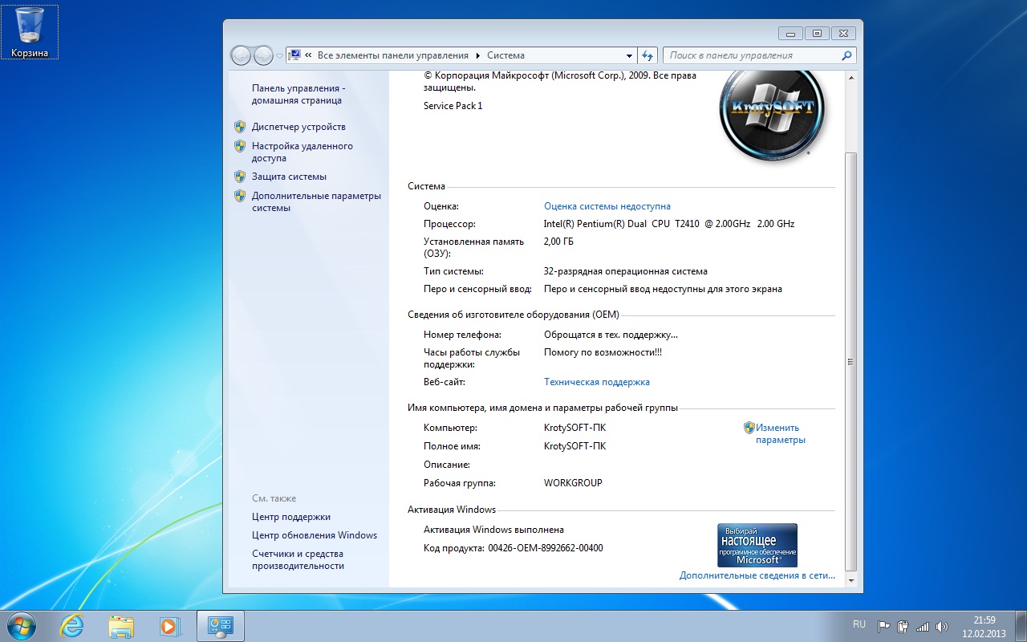
Task: Expand arrow after 'Все элементы панели управления'
Action: click(x=478, y=55)
